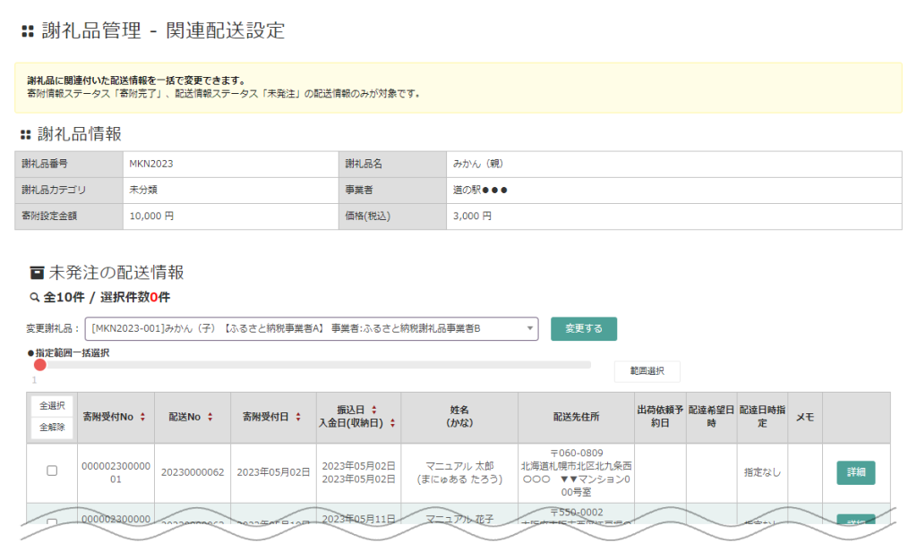This screenshot has width=917, height=551.
Task: Click delivery number 20230000062 cell
Action: coord(193,471)
